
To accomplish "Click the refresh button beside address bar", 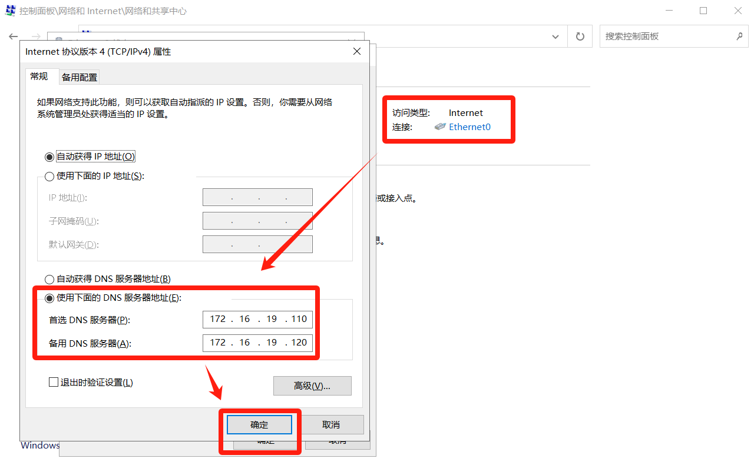I will 580,36.
